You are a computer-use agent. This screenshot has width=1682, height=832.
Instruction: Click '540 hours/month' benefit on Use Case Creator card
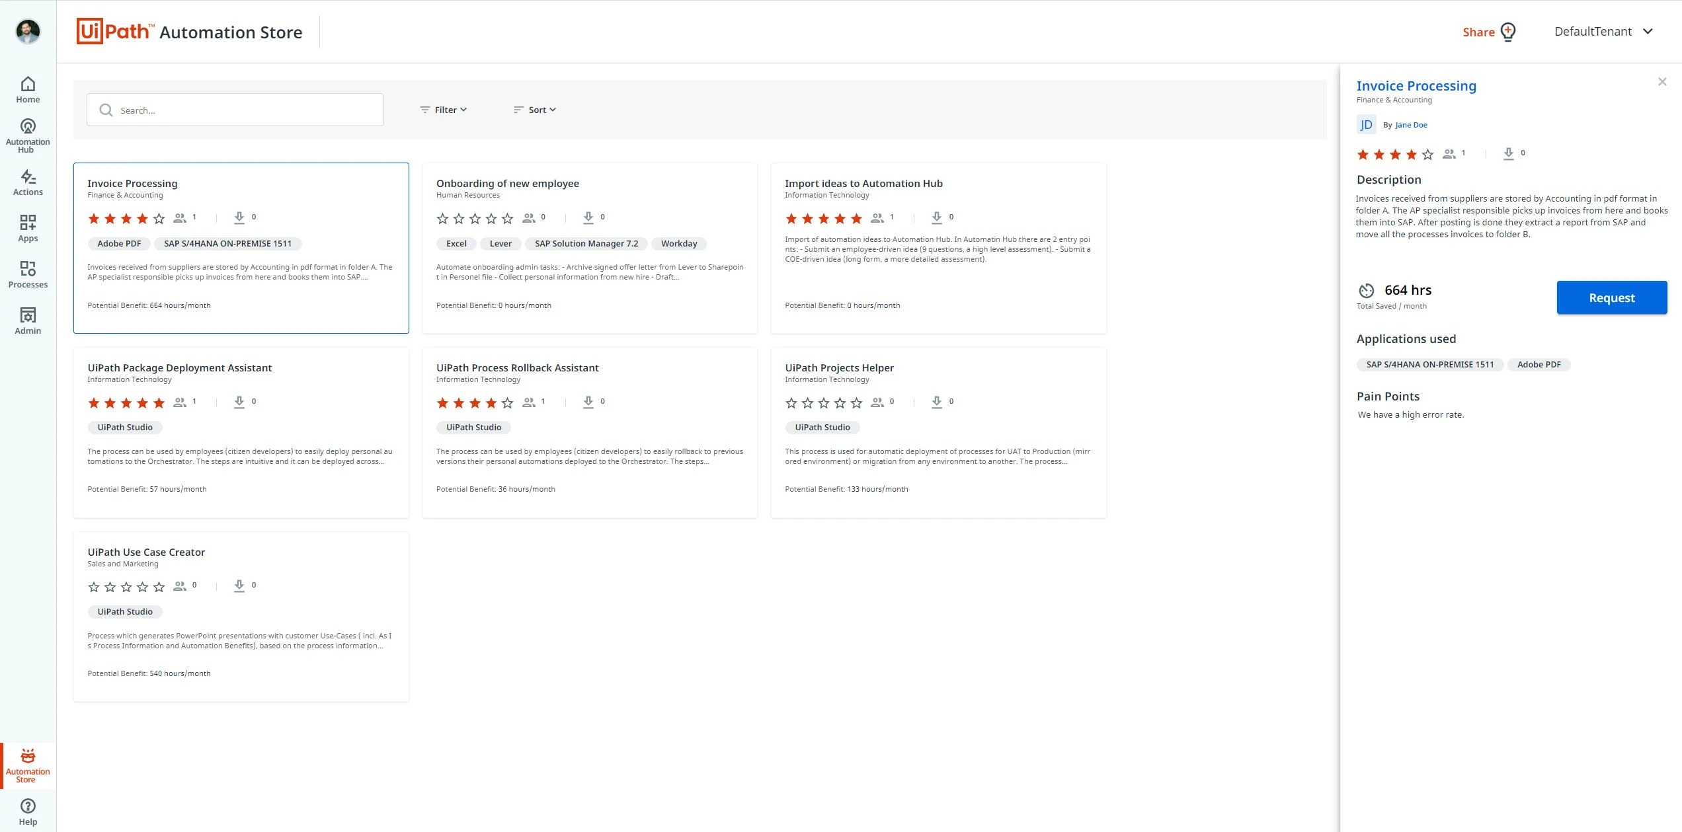pyautogui.click(x=180, y=673)
